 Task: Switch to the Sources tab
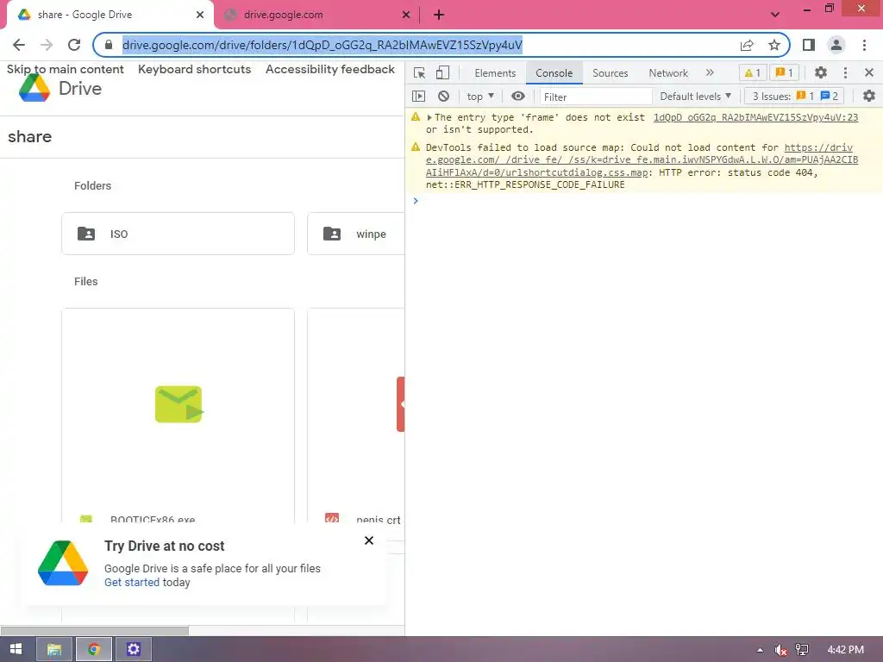610,73
